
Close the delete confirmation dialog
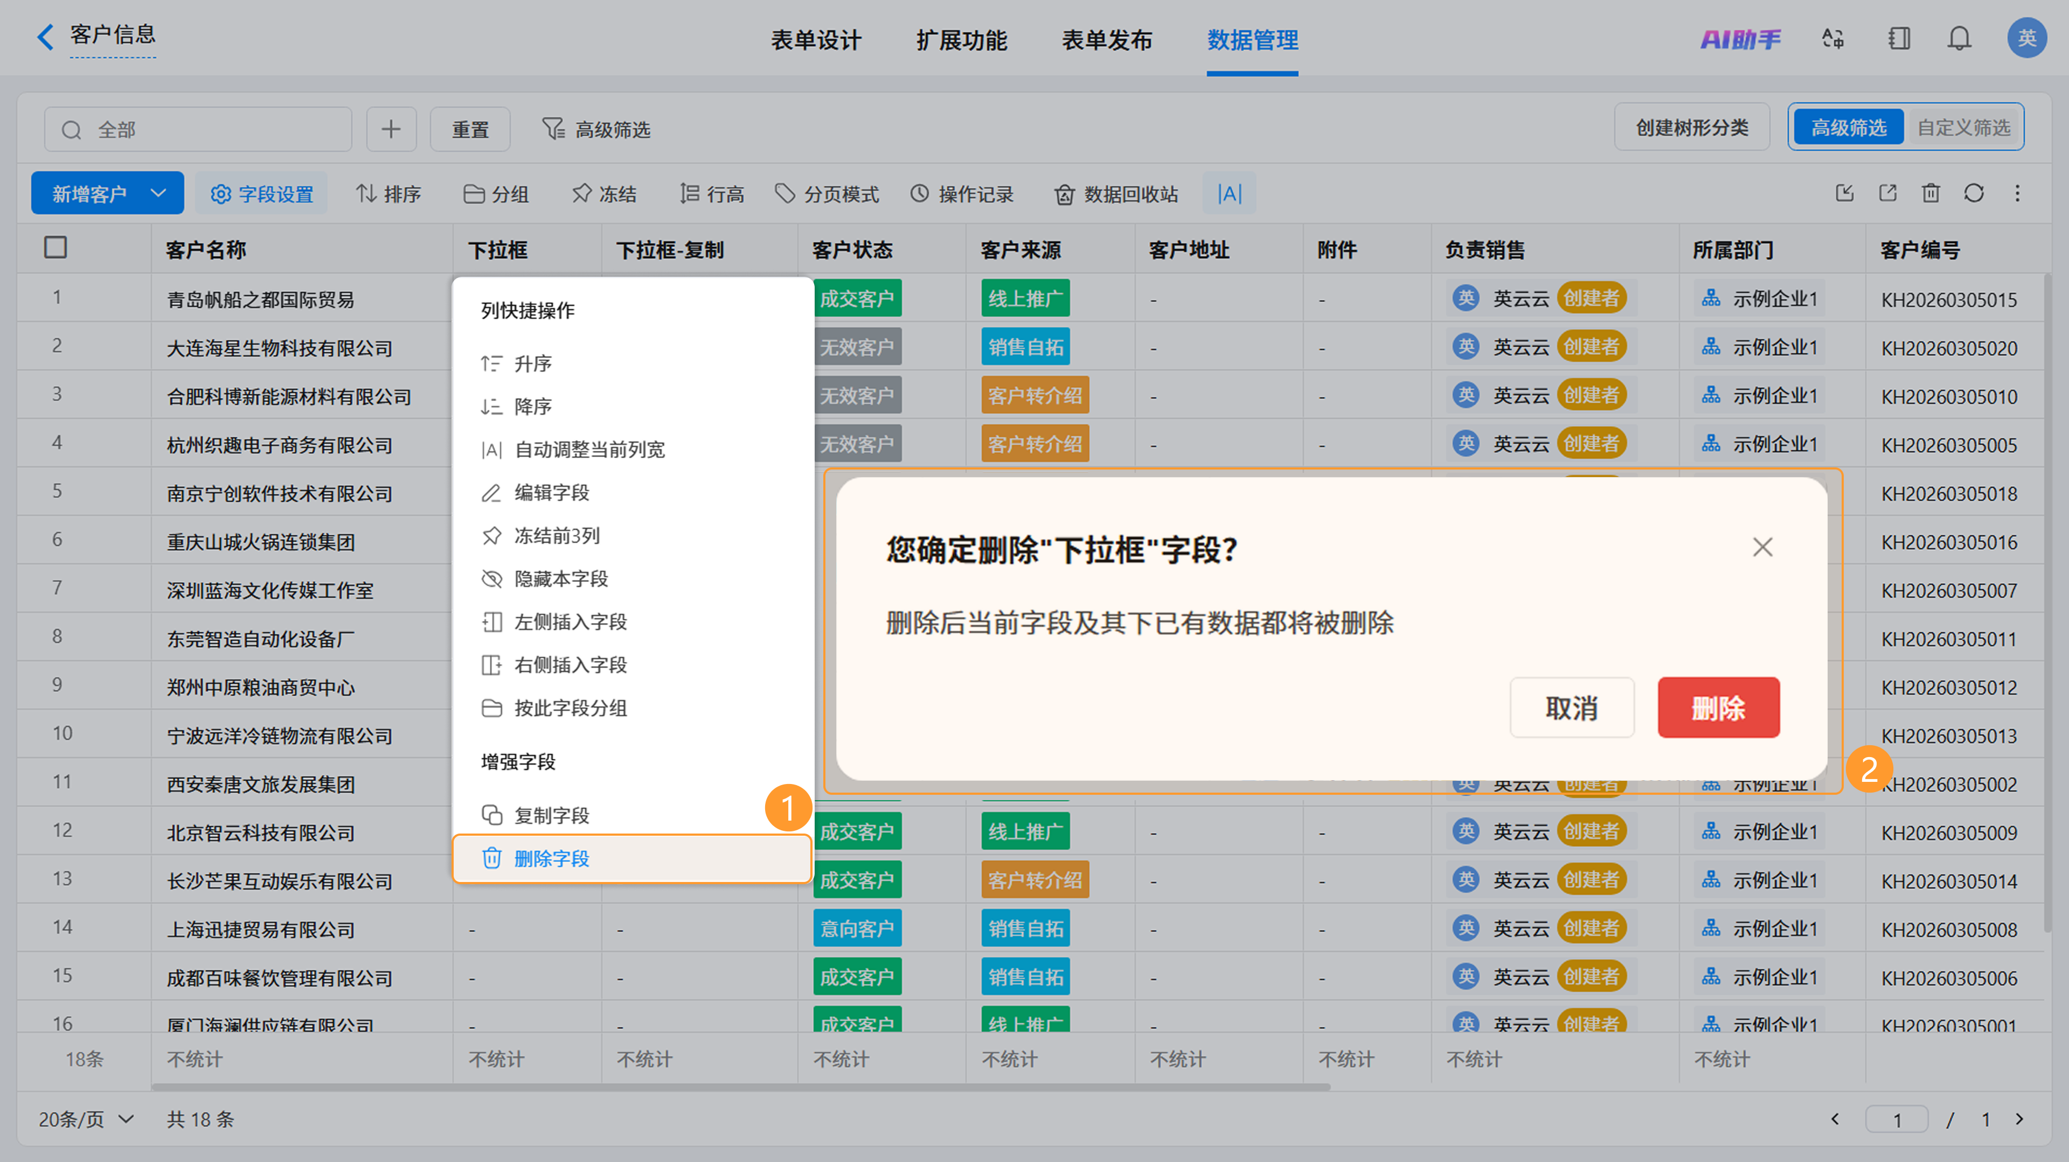coord(1762,547)
